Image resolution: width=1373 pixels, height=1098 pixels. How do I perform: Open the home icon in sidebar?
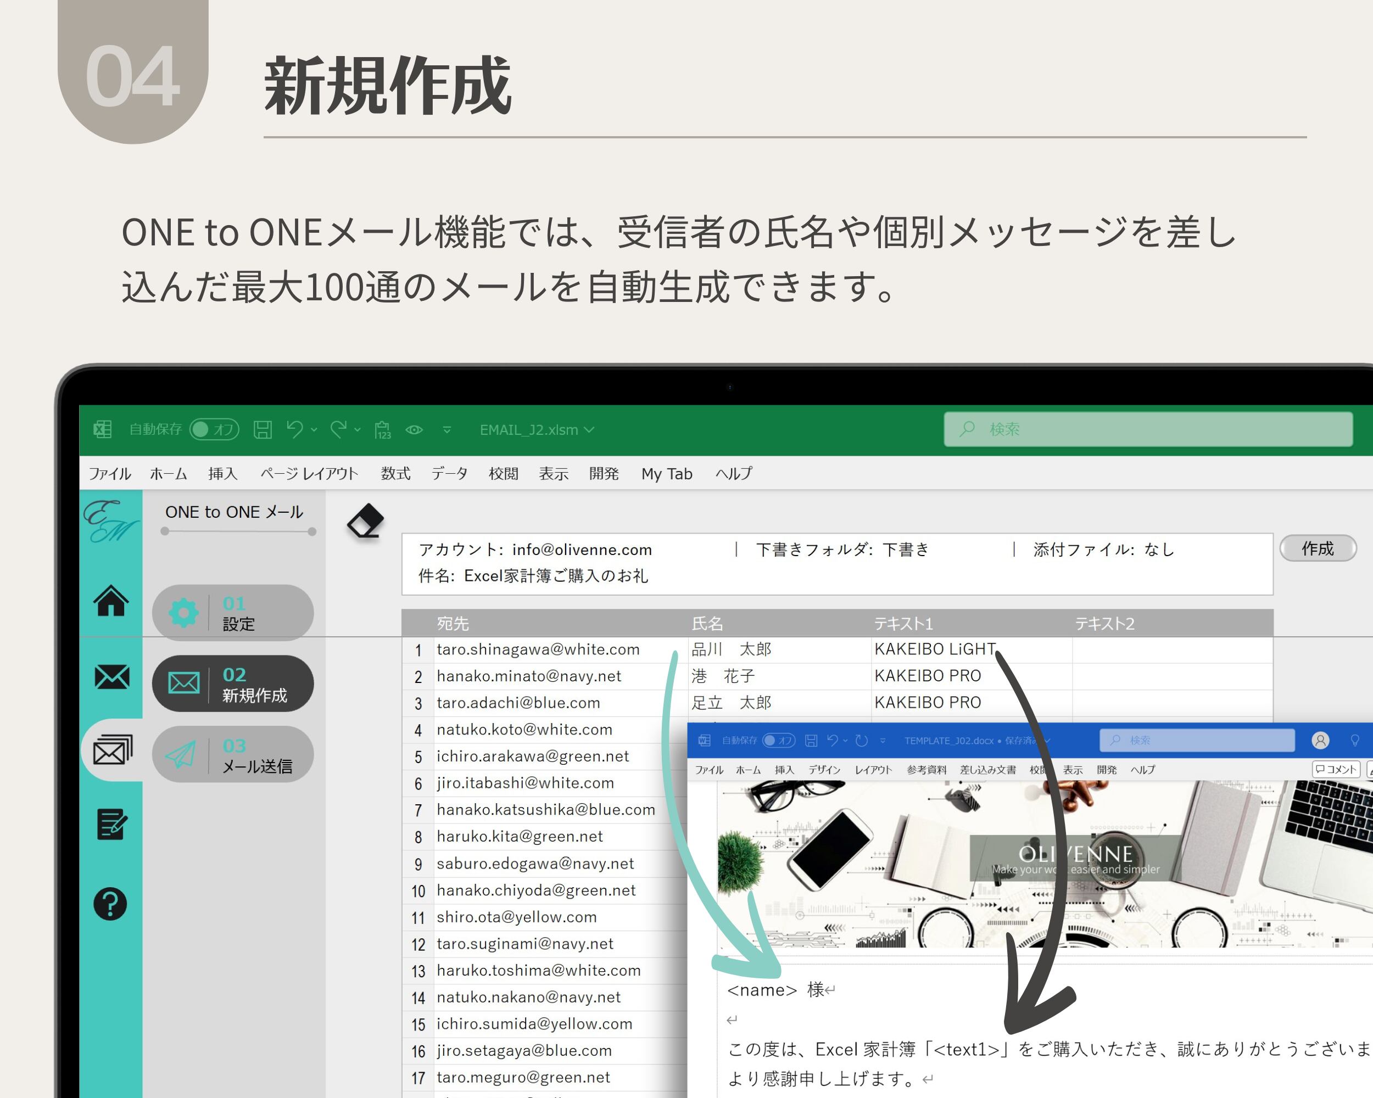[x=111, y=600]
